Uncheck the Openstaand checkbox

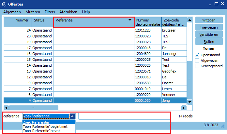[197, 55]
